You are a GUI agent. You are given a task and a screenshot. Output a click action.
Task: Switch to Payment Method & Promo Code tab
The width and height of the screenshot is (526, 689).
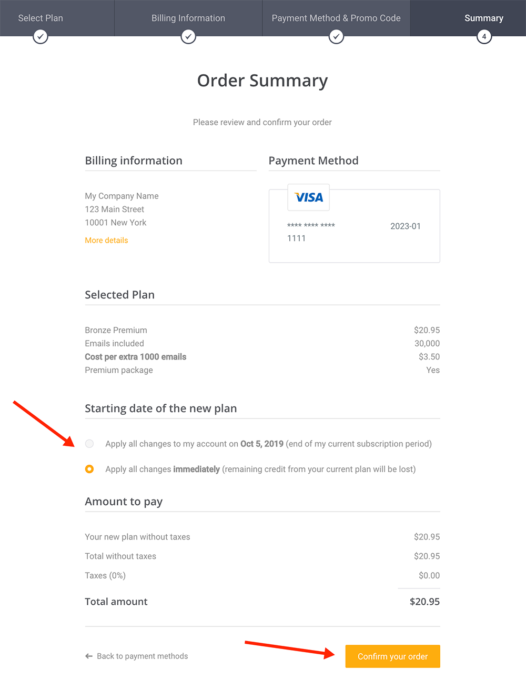[336, 18]
